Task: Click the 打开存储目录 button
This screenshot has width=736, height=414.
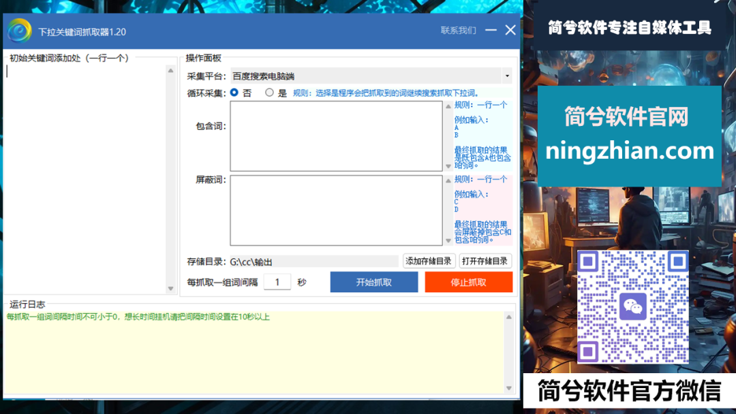Action: coord(485,261)
